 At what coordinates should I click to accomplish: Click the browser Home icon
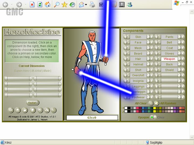tap(48, 5)
